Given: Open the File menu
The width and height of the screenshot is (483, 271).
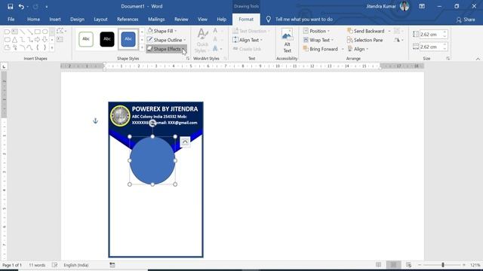Looking at the screenshot, I should [x=11, y=19].
